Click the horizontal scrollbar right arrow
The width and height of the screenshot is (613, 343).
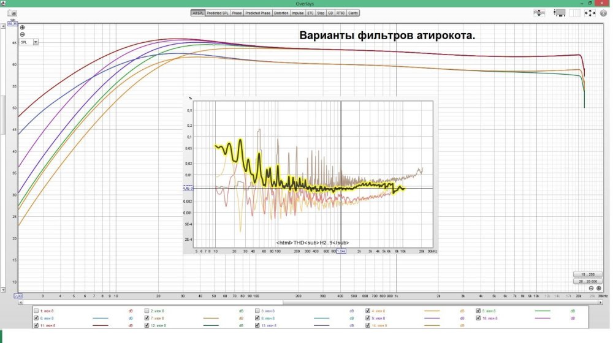[601, 303]
